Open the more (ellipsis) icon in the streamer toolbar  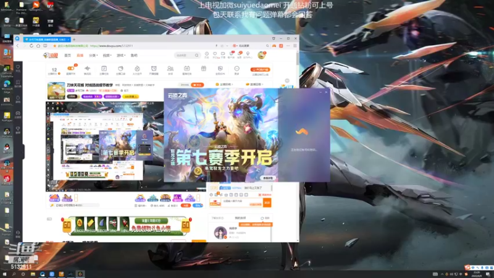click(x=237, y=69)
